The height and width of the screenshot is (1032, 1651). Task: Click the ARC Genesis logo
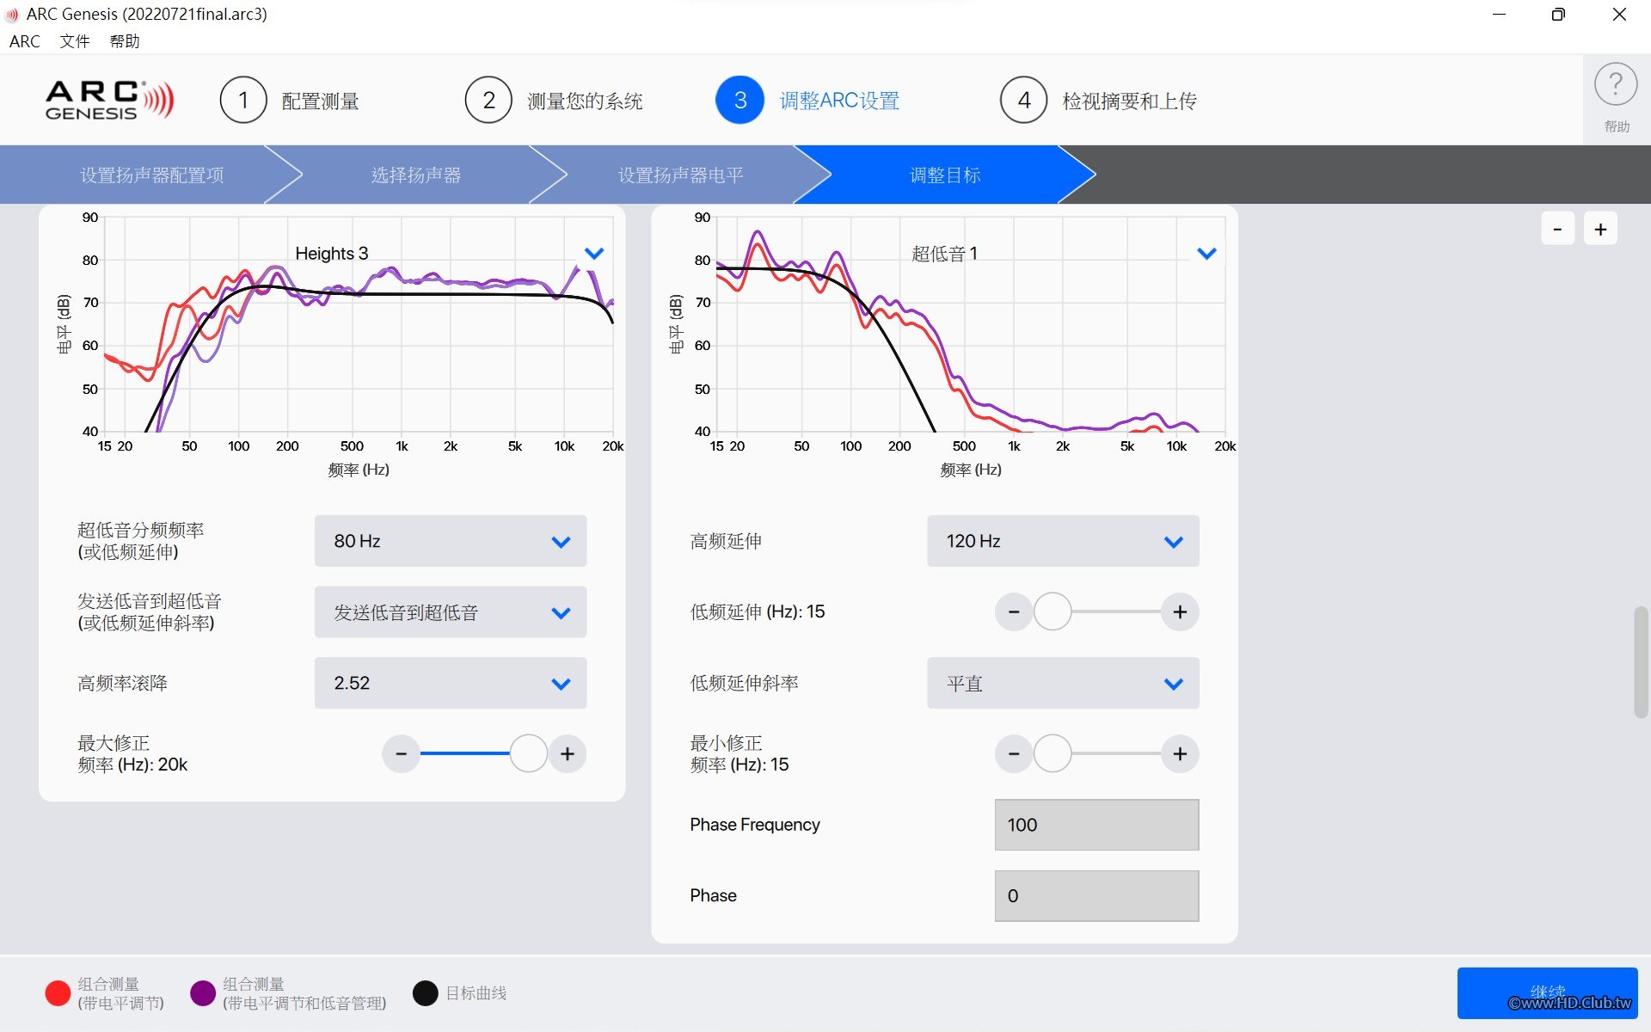point(109,101)
